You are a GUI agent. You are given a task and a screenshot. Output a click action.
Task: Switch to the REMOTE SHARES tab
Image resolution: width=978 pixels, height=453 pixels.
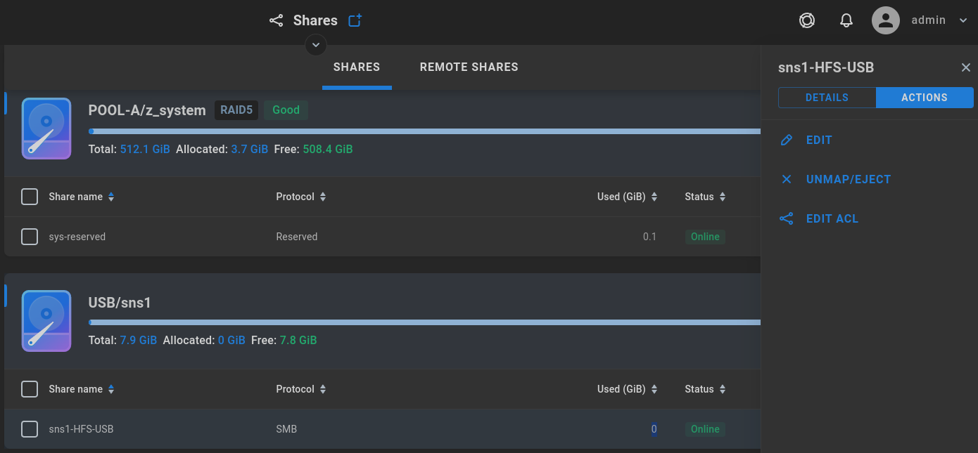tap(469, 67)
